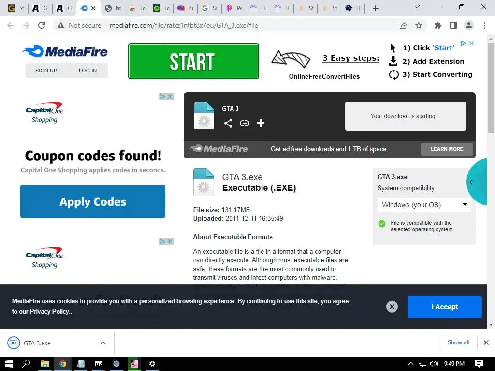Open Windows taskbar search
495x371 pixels.
coord(26,364)
